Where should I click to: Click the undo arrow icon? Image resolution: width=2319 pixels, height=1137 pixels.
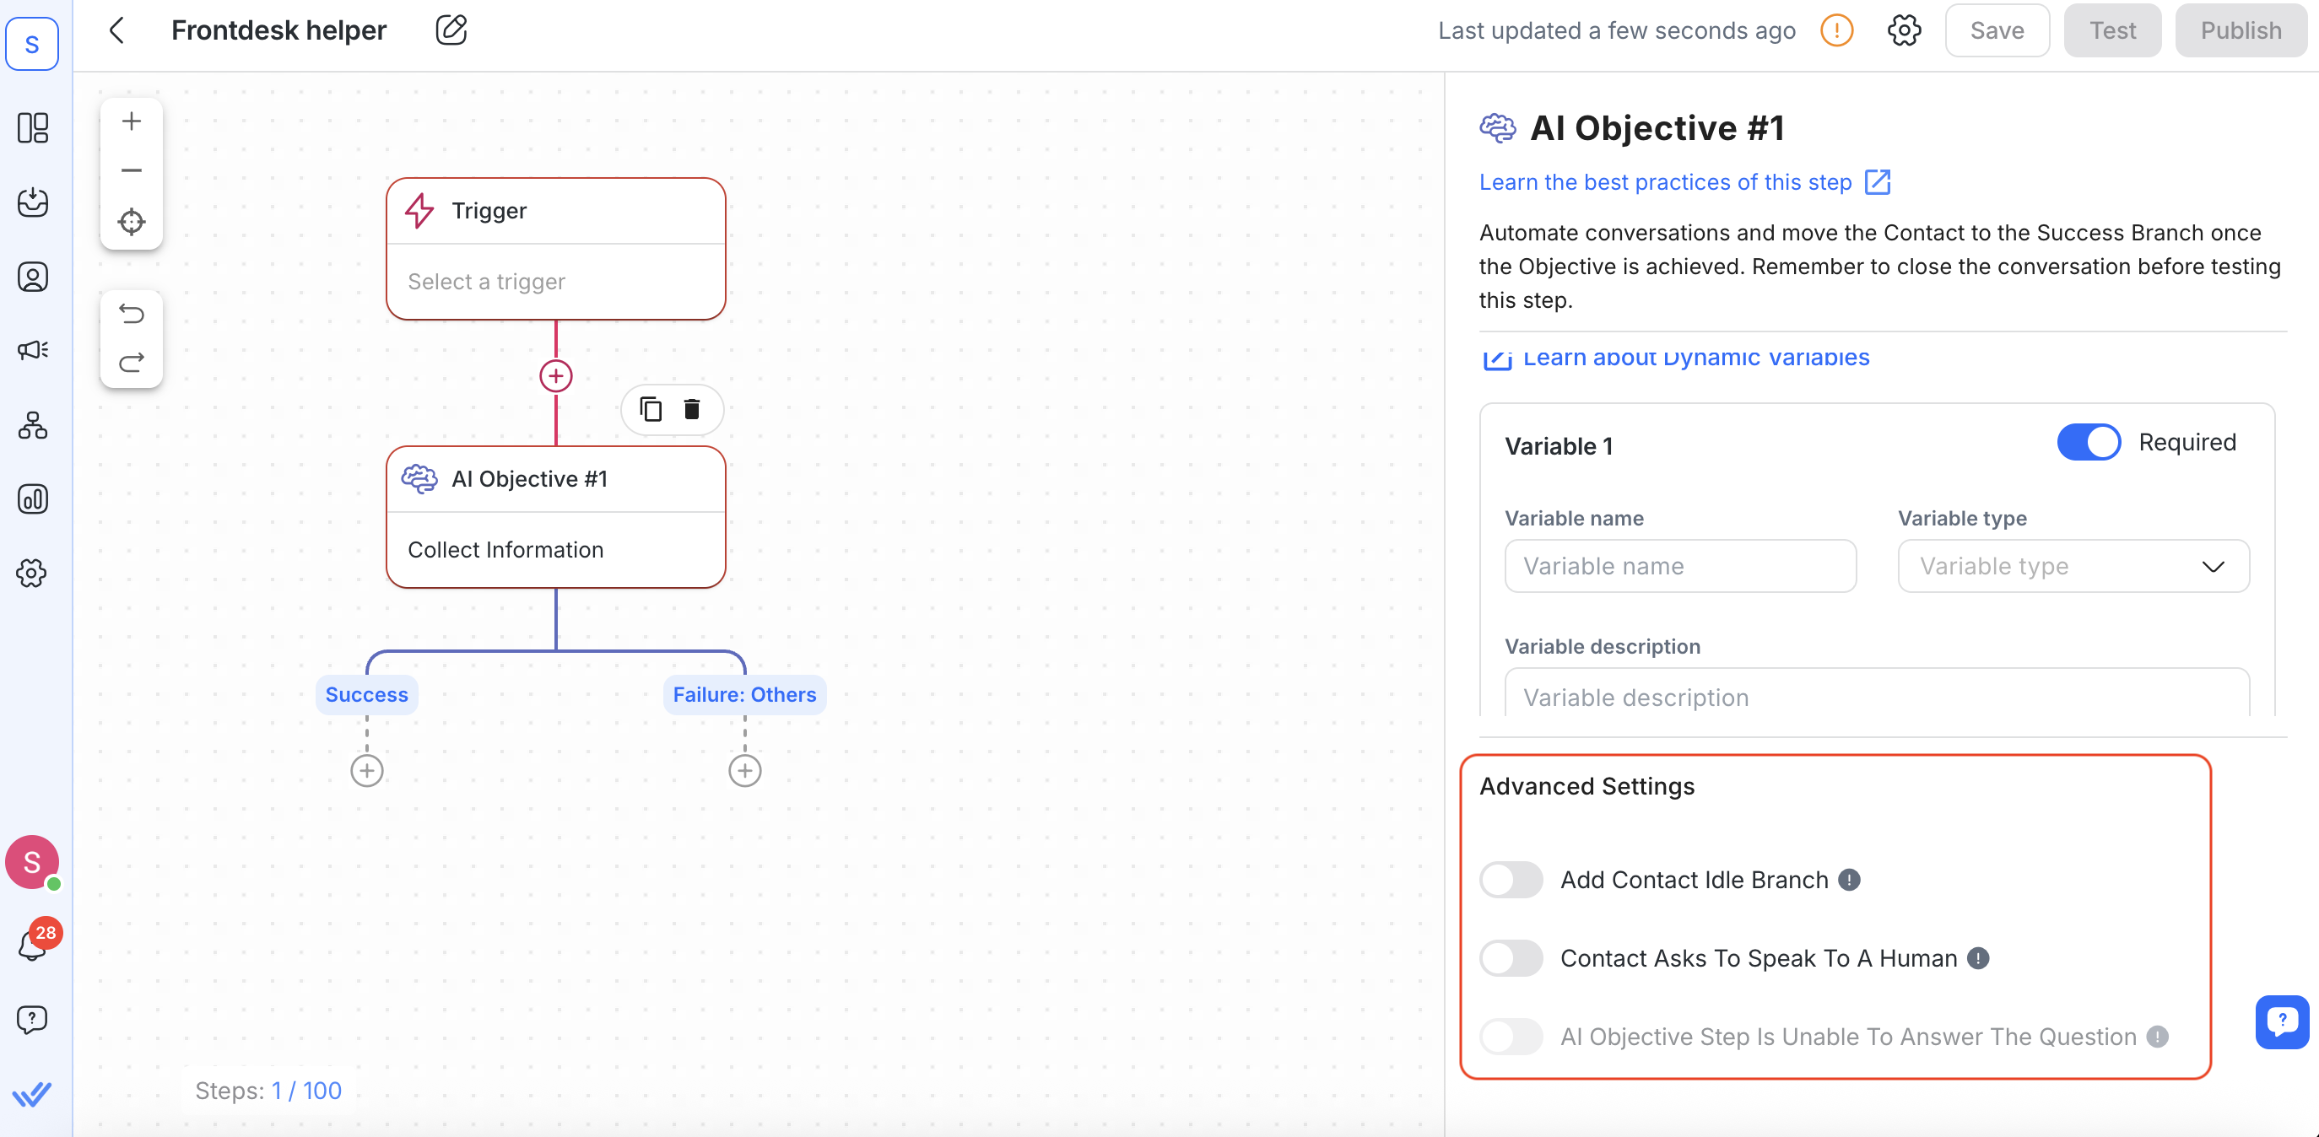point(132,314)
